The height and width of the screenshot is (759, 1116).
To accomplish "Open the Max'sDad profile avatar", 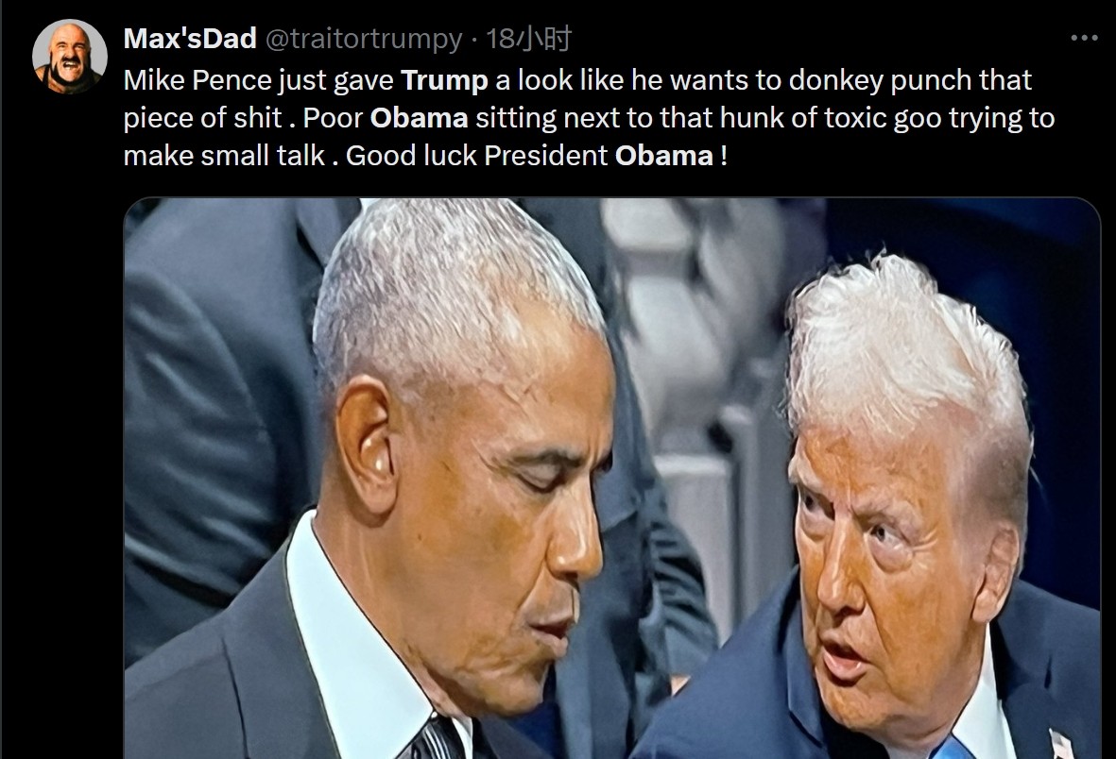I will 70,57.
